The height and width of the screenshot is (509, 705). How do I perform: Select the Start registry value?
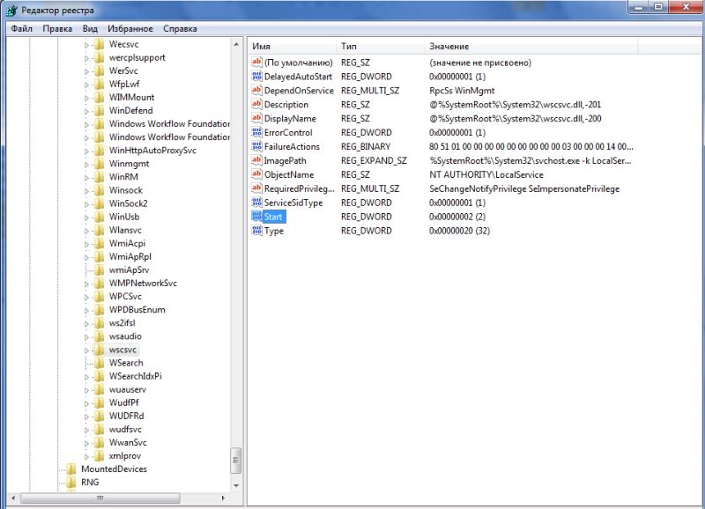[x=273, y=217]
